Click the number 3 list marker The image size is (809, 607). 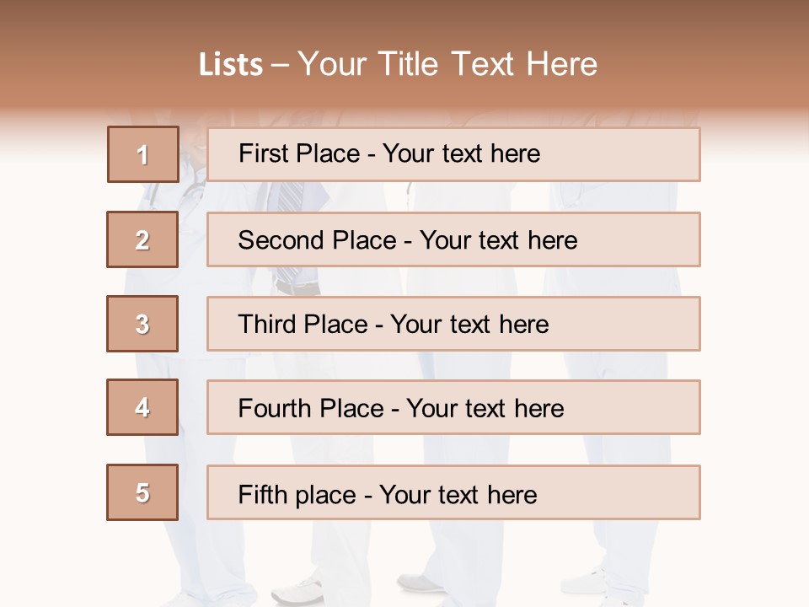[x=143, y=324]
